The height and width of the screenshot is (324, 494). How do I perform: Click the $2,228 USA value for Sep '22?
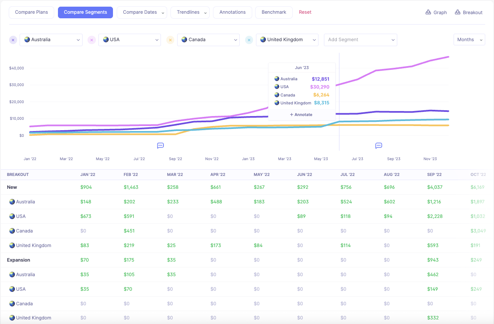pos(435,216)
